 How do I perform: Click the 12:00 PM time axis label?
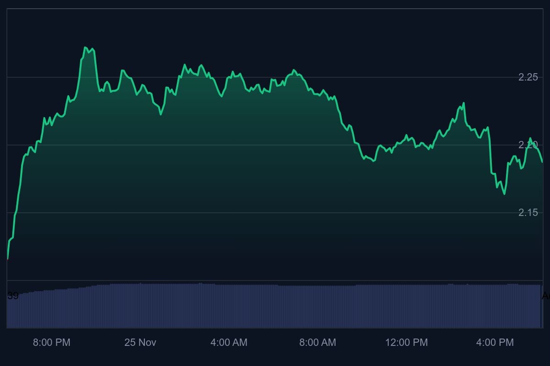point(406,342)
